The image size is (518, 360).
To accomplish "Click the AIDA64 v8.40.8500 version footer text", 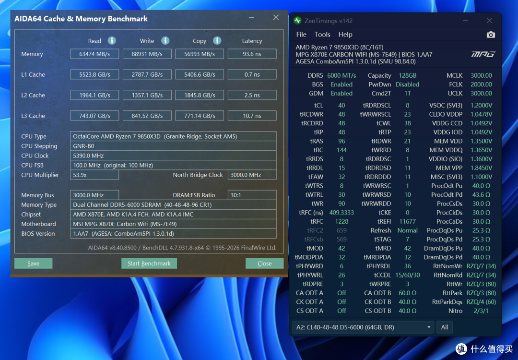I will (182, 248).
